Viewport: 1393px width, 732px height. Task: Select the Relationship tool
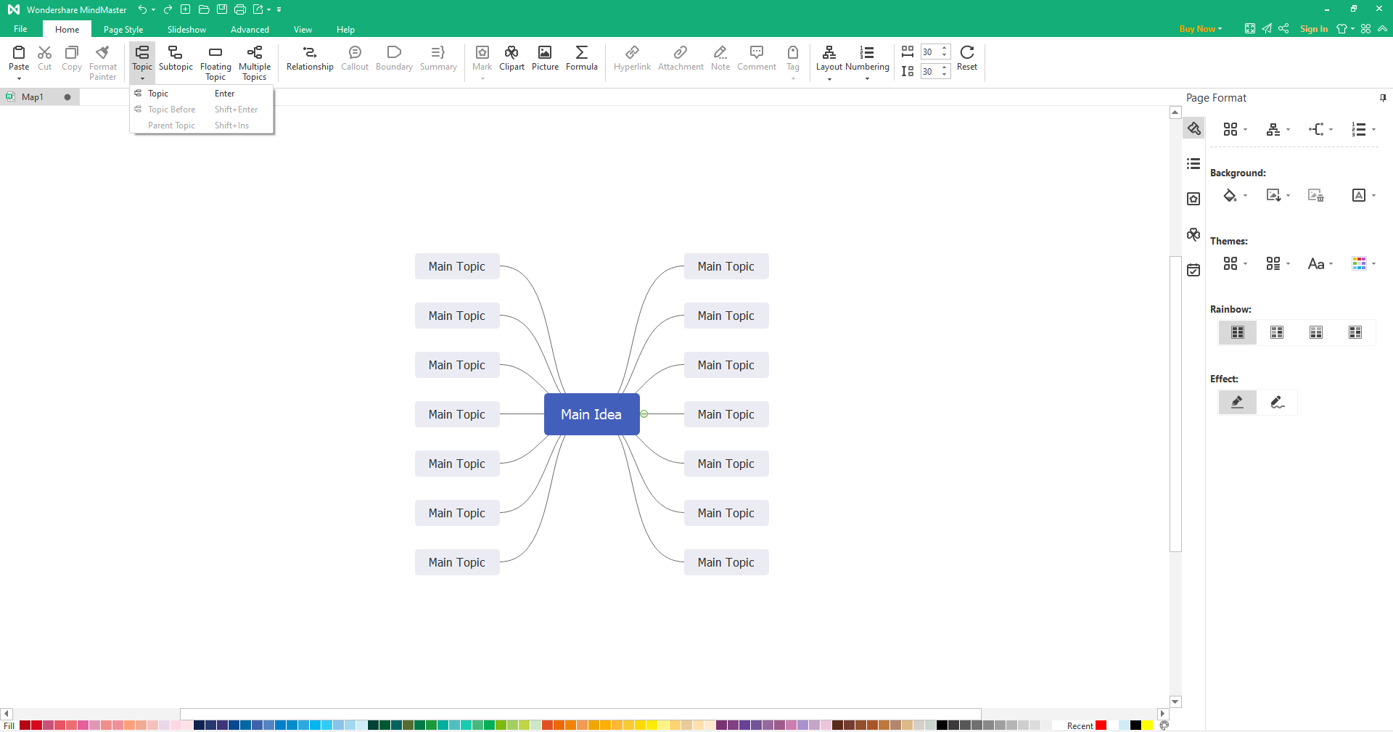309,61
